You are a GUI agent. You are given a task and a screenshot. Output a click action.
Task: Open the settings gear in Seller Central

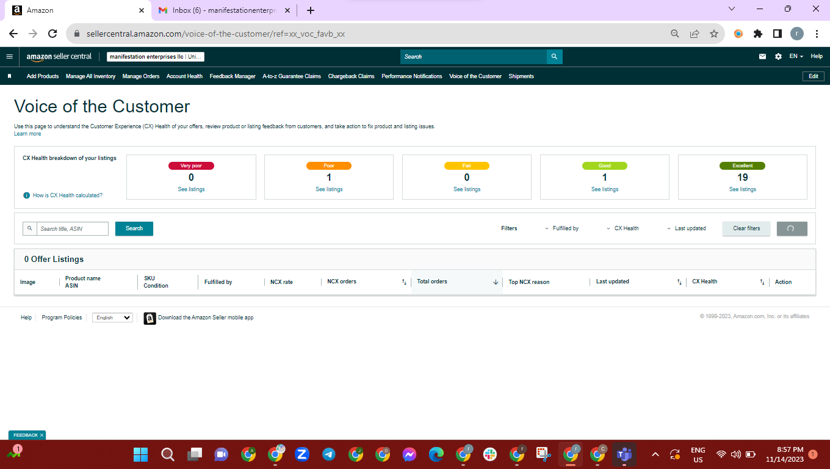tap(778, 57)
